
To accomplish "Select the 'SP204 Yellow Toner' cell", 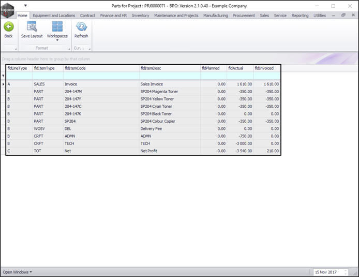I will (x=170, y=99).
